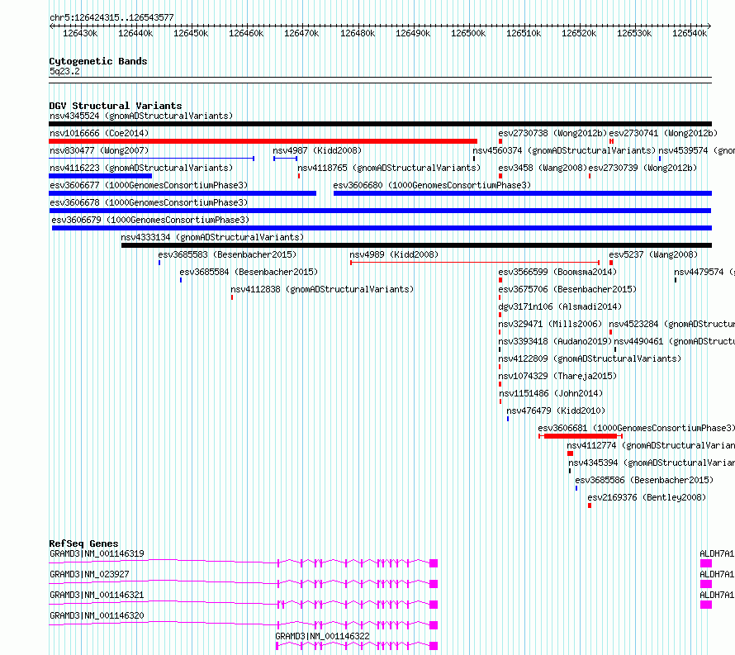This screenshot has height=655, width=735.
Task: Open label esv3566599 (Boomsma2014)
Action: (x=557, y=272)
